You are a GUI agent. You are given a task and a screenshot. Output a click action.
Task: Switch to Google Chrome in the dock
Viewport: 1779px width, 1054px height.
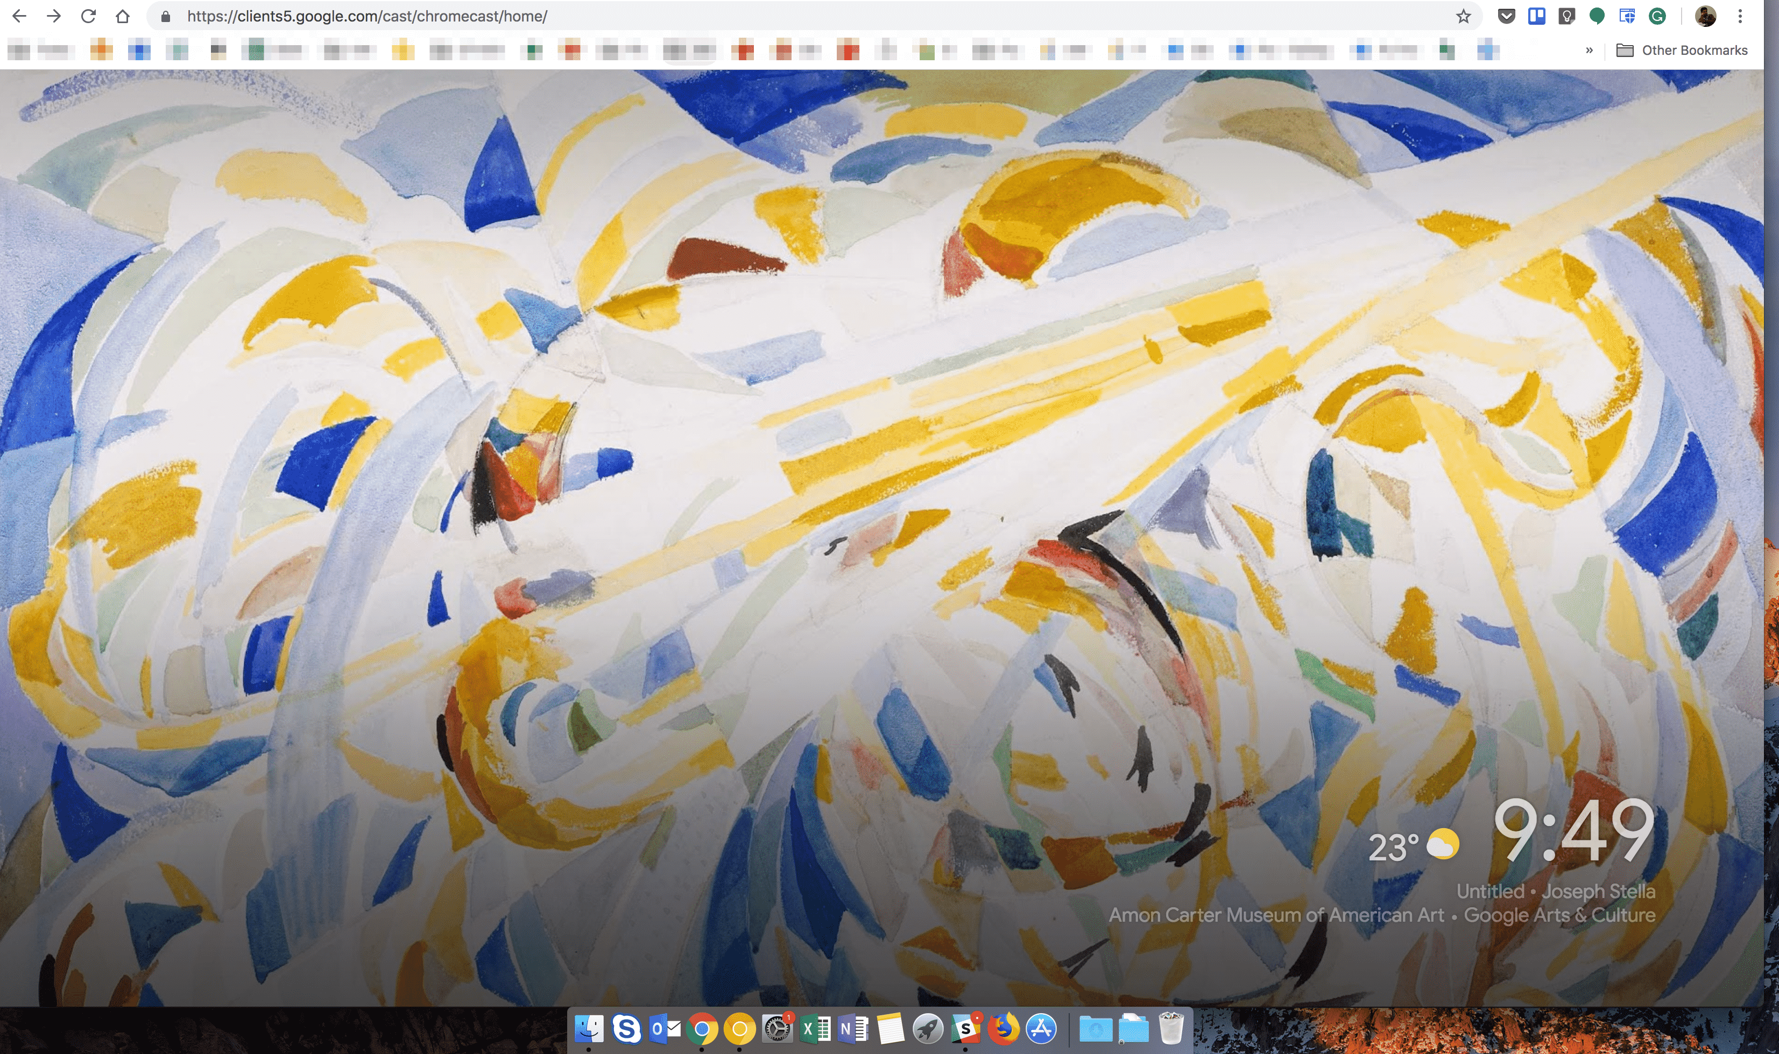point(702,1028)
